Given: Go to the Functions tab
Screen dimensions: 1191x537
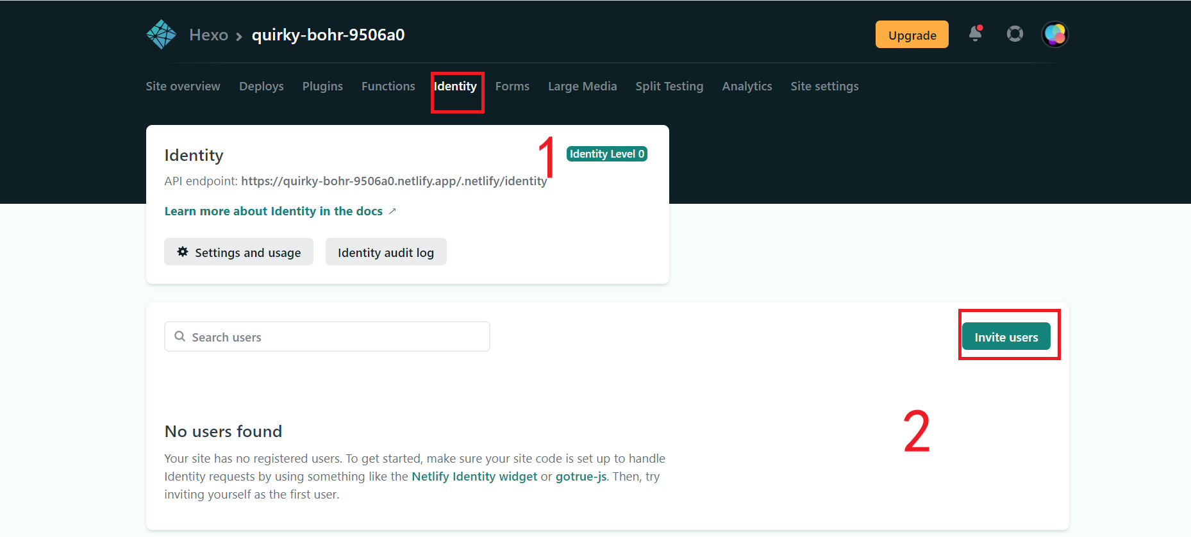Looking at the screenshot, I should (x=388, y=86).
